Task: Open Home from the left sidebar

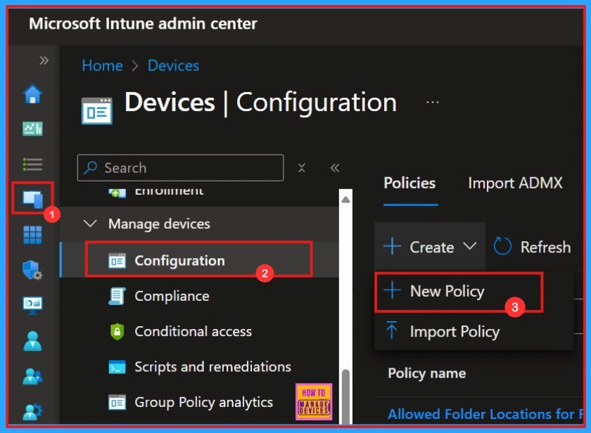Action: (x=33, y=93)
